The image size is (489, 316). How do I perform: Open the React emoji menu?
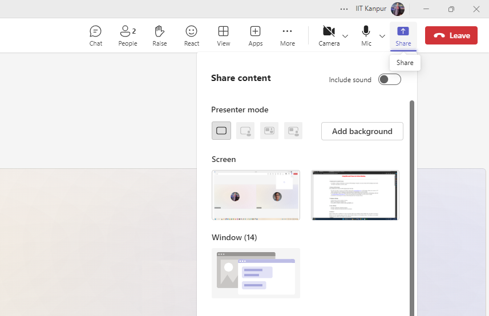[191, 35]
